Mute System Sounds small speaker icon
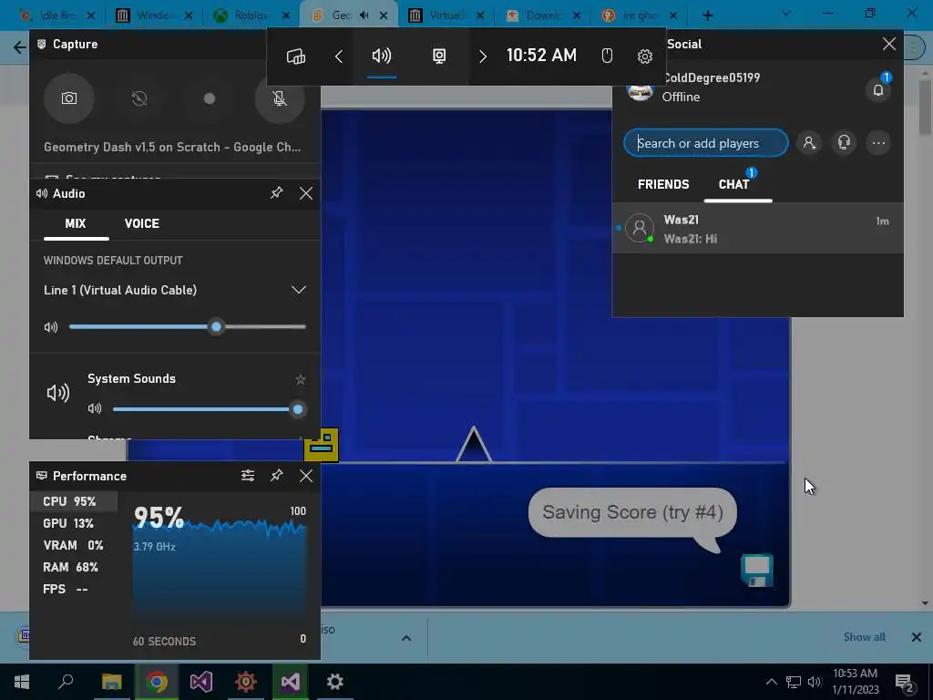933x700 pixels. point(95,409)
